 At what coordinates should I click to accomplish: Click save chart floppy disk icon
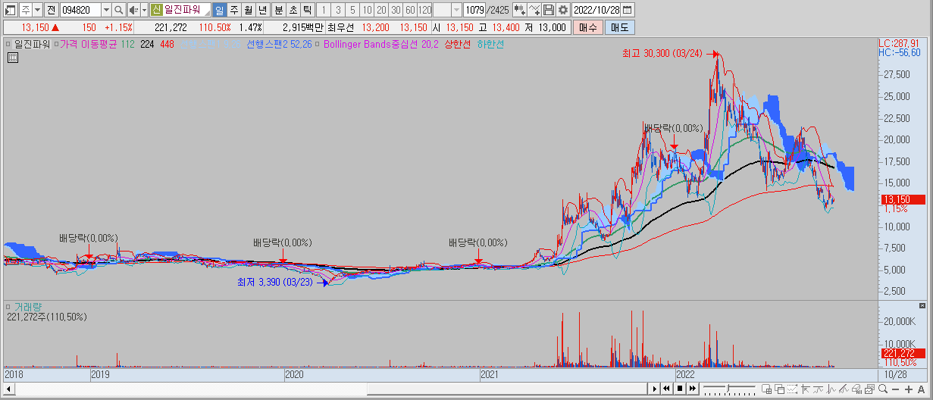549,10
